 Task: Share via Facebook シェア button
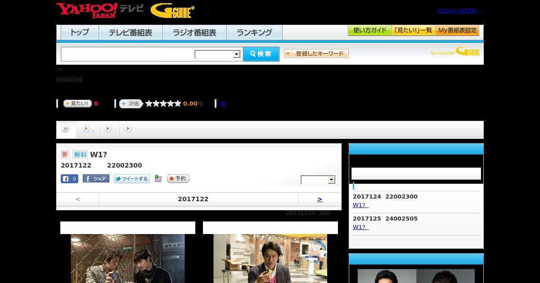(x=96, y=179)
